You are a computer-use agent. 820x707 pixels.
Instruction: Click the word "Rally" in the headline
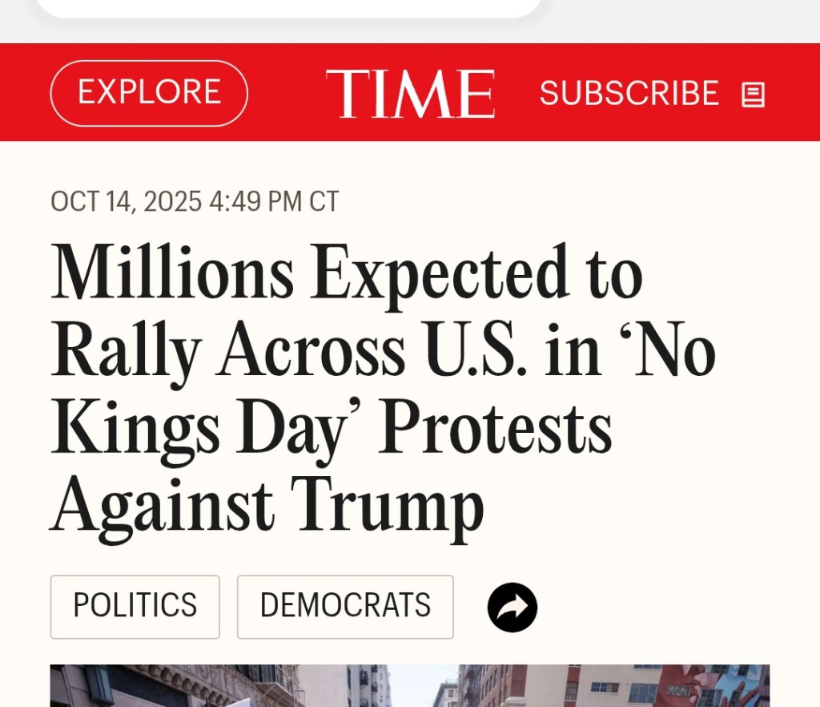coord(126,351)
